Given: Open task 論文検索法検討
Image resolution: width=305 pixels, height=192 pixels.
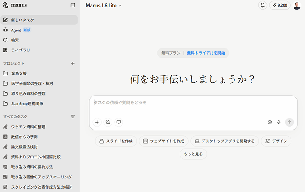Looking at the screenshot, I should (x=39, y=147).
